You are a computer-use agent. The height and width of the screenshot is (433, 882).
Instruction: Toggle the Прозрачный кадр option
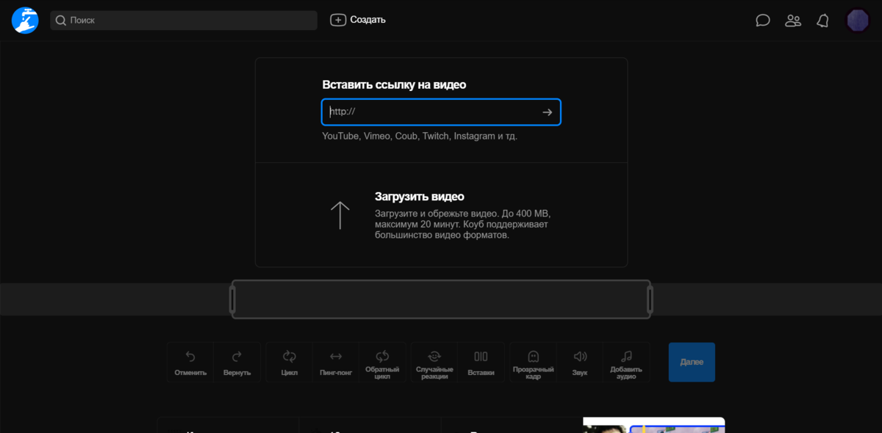click(534, 363)
